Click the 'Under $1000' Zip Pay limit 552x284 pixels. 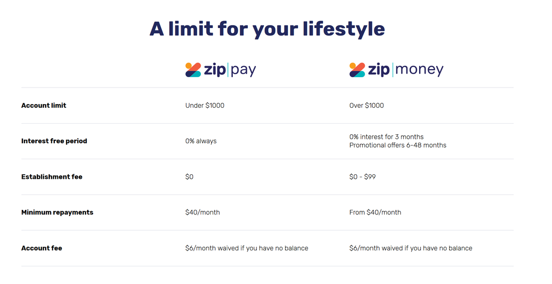(205, 106)
